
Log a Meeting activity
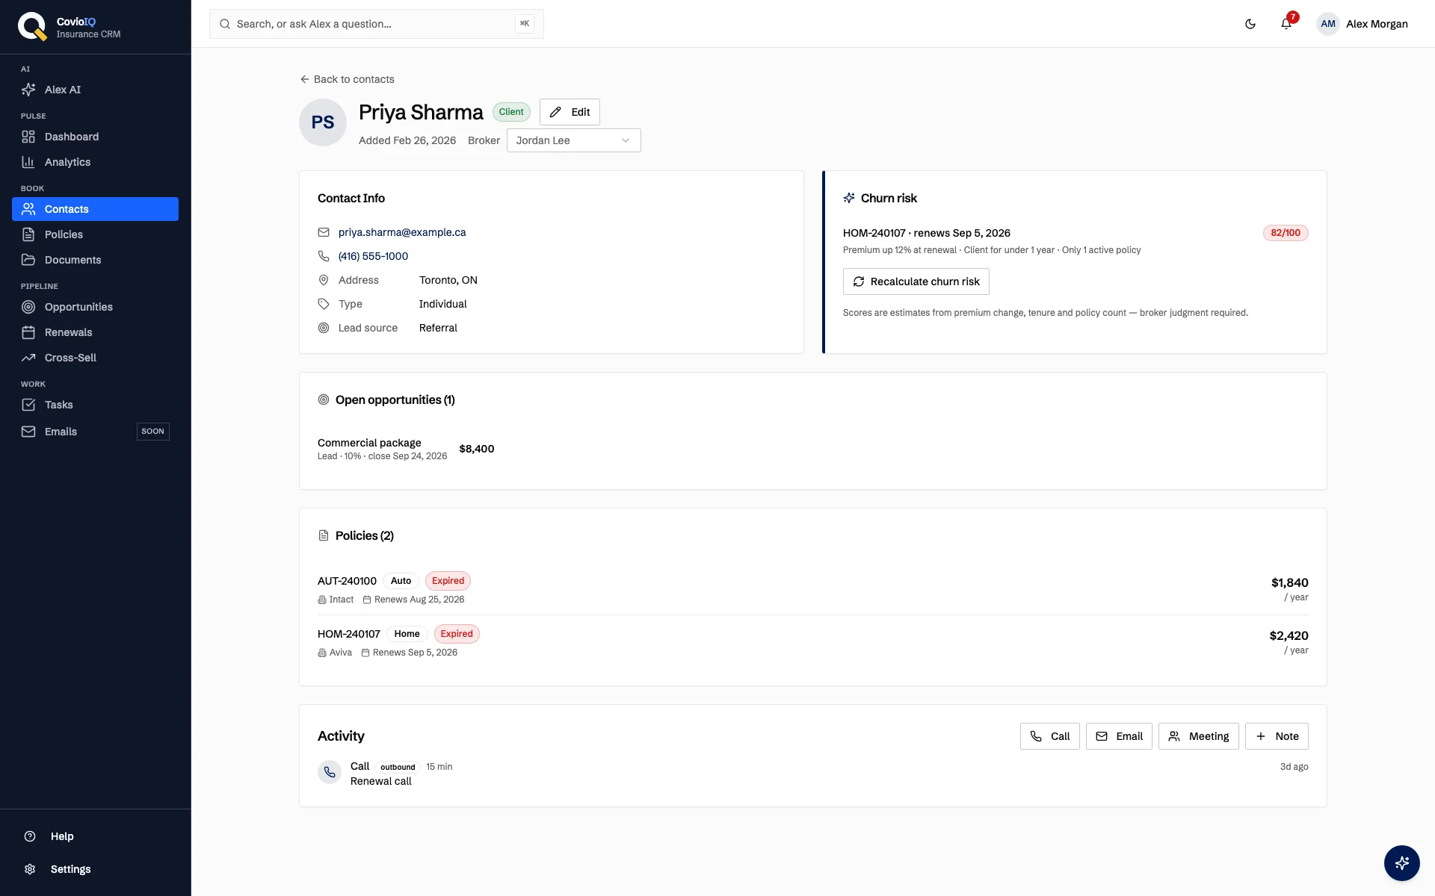coord(1199,736)
